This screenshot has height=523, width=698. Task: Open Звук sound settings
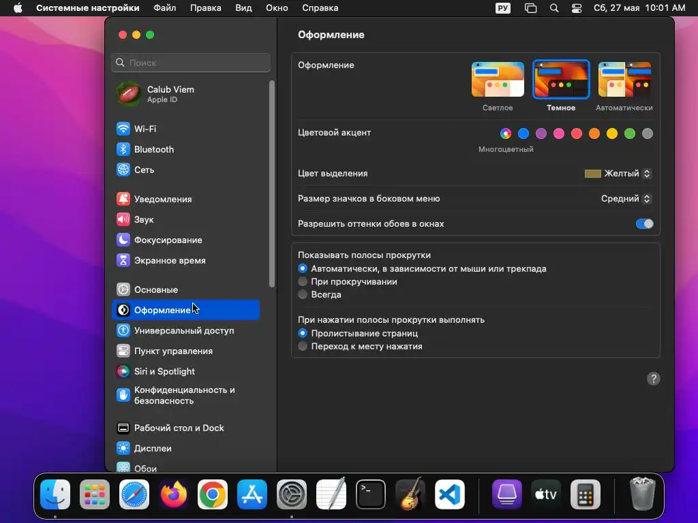[185, 220]
